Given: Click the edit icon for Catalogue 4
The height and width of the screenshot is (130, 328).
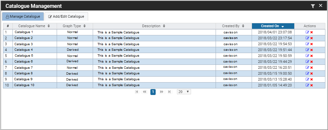Looking at the screenshot, I should [307, 50].
